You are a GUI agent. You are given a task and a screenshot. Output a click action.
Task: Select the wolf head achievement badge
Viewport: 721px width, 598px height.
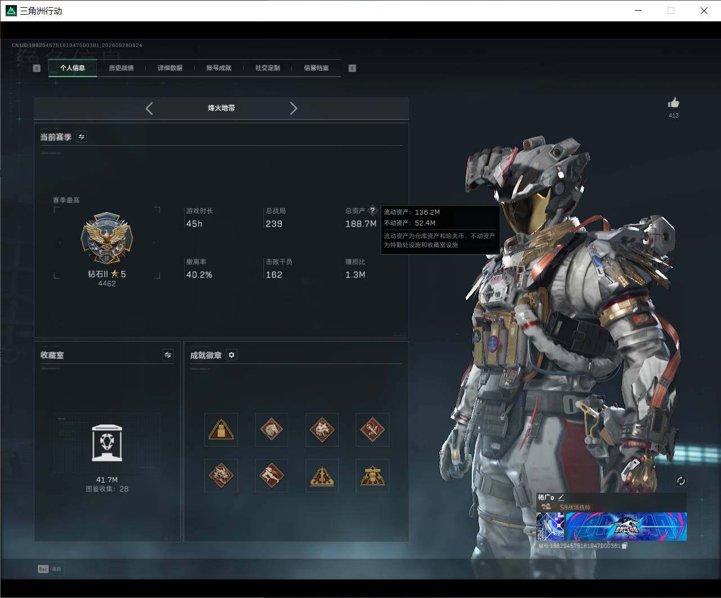[322, 430]
